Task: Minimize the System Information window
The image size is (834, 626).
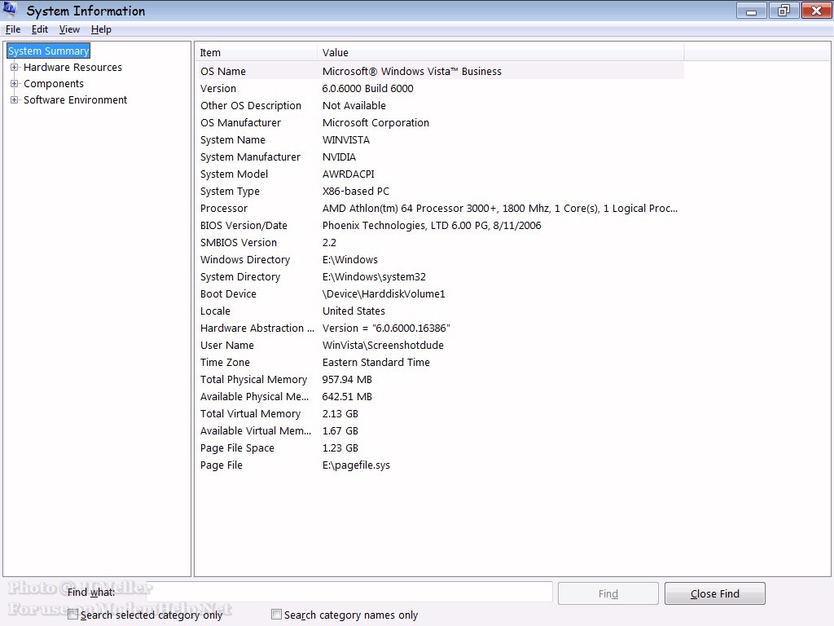Action: (751, 11)
